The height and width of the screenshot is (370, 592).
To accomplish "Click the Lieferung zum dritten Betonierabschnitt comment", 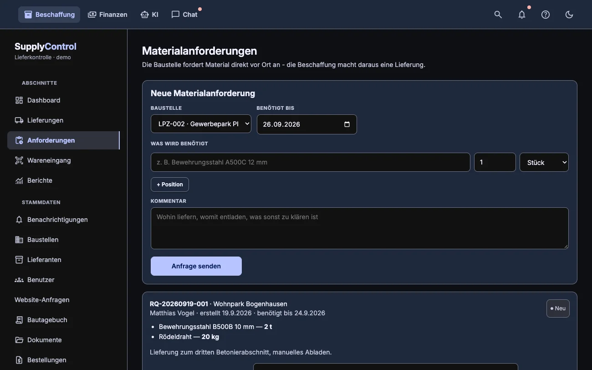I will click(x=240, y=352).
